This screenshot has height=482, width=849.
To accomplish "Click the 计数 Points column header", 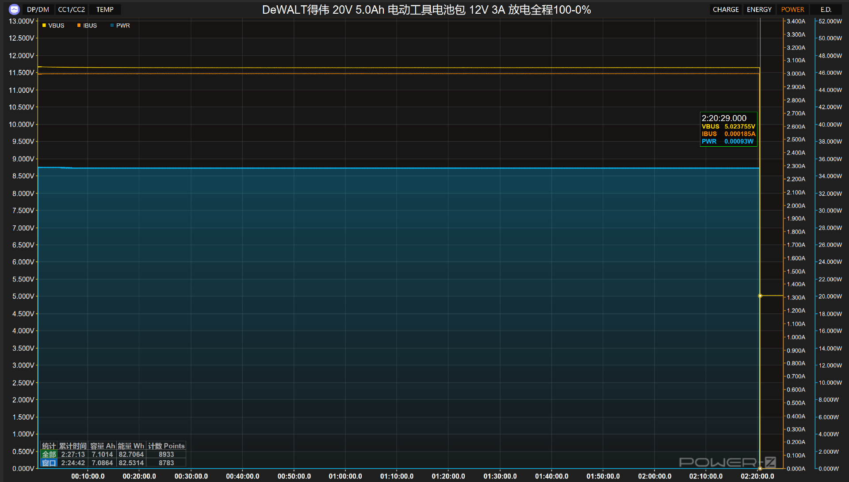I will point(166,446).
